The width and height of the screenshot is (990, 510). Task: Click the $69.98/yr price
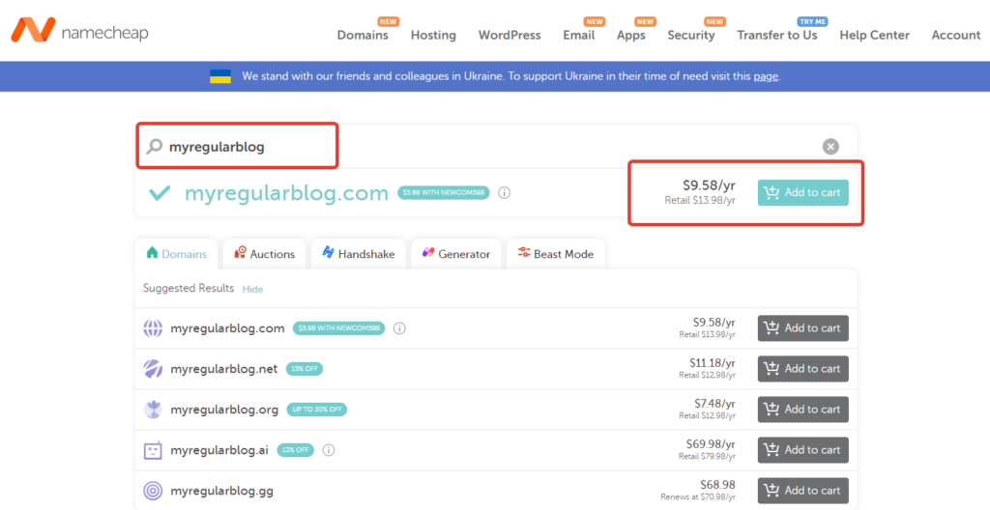[711, 443]
